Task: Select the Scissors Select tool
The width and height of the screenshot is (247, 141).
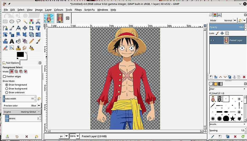Action: tap(38, 21)
